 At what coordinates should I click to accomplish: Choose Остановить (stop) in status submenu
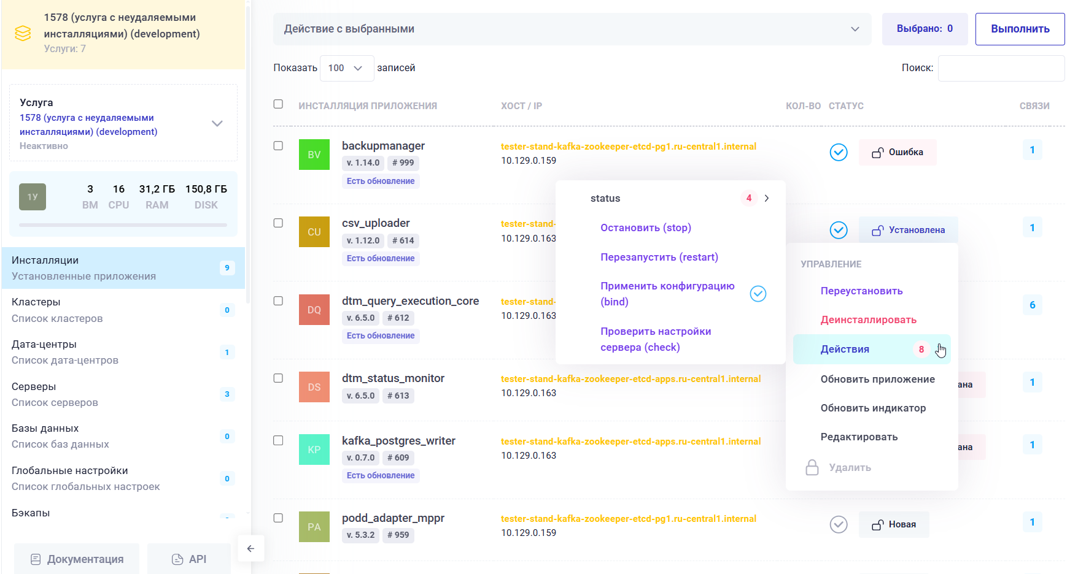645,228
